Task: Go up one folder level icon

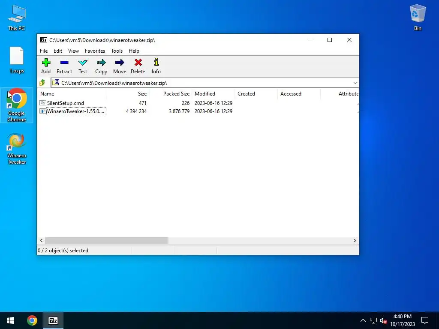Action: [x=42, y=83]
